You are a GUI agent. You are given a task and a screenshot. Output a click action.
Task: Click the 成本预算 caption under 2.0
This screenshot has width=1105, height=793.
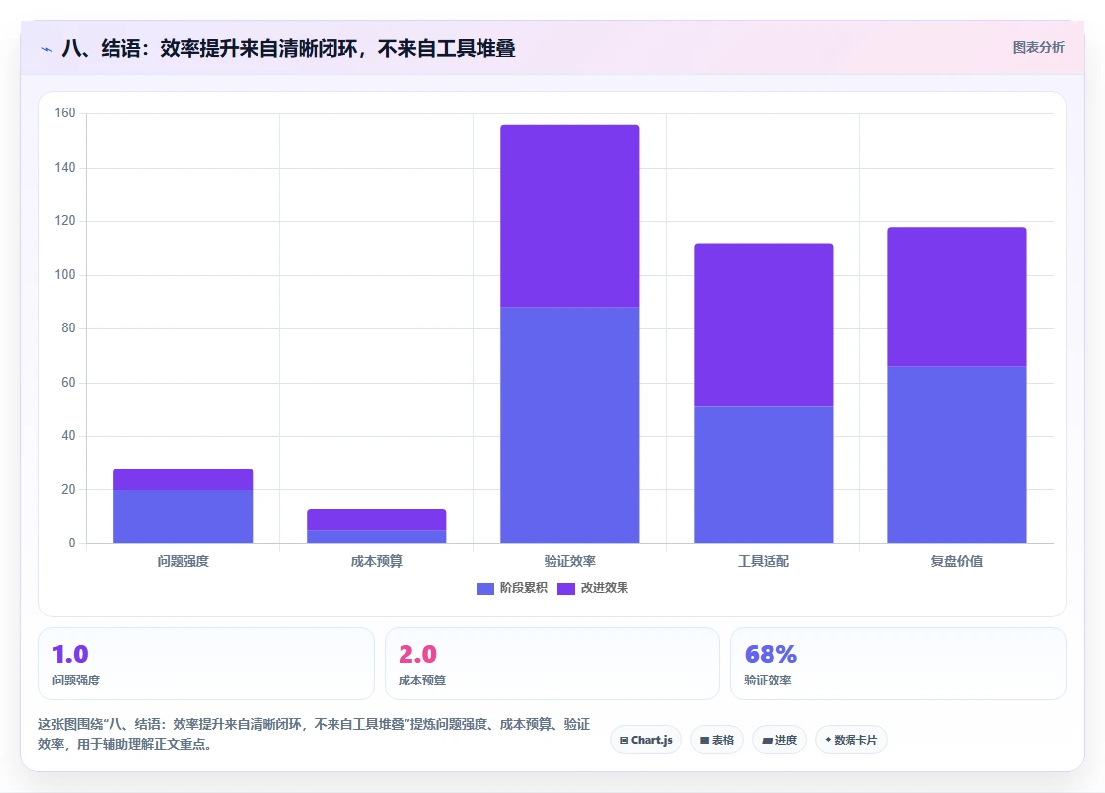coord(422,681)
